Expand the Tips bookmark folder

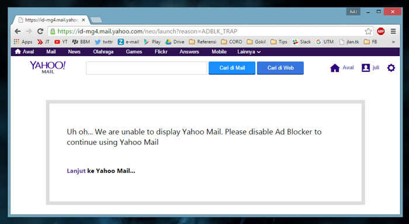point(279,42)
